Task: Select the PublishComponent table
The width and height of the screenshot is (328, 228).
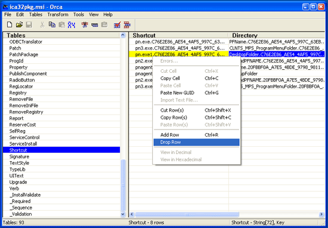Action: coord(61,73)
